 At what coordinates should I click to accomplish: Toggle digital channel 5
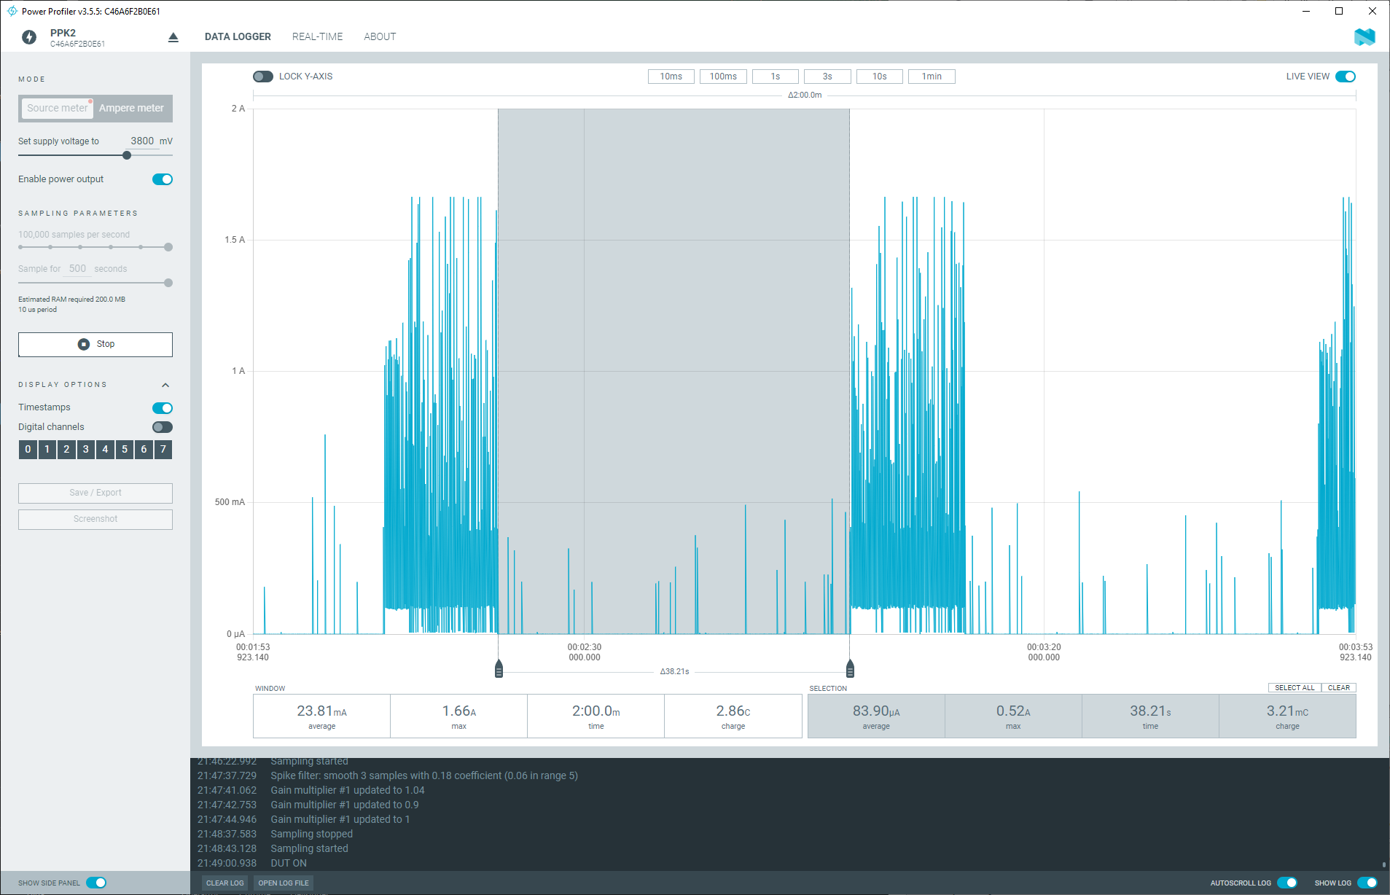pyautogui.click(x=125, y=450)
